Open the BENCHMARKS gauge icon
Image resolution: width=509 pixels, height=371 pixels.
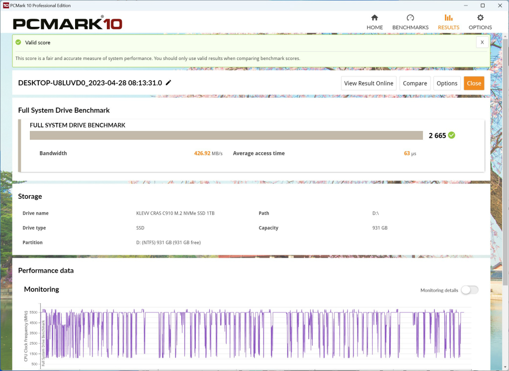tap(410, 17)
